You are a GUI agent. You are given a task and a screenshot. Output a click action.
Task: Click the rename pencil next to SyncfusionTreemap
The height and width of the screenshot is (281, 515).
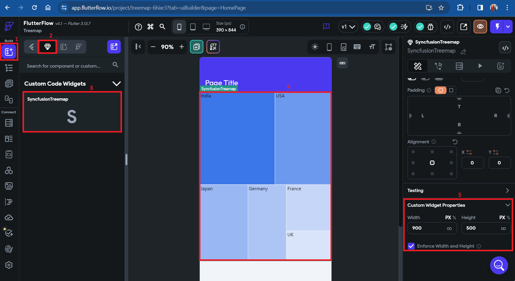463,52
